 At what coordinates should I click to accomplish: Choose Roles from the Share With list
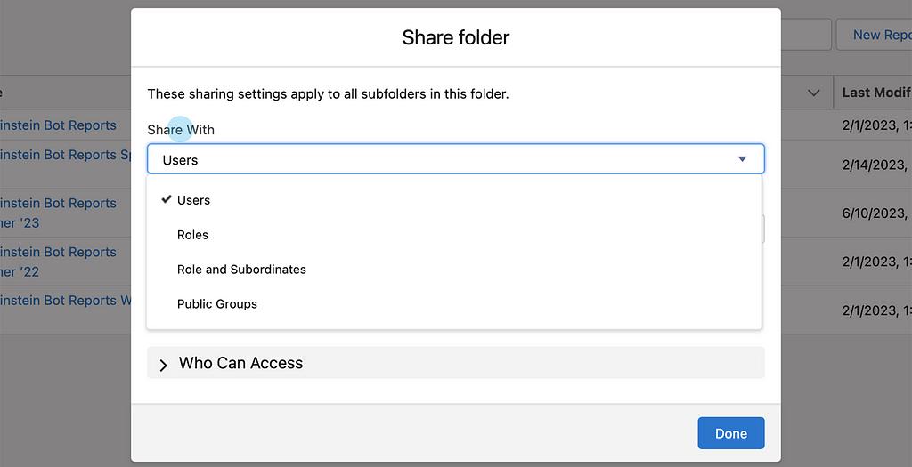[192, 235]
